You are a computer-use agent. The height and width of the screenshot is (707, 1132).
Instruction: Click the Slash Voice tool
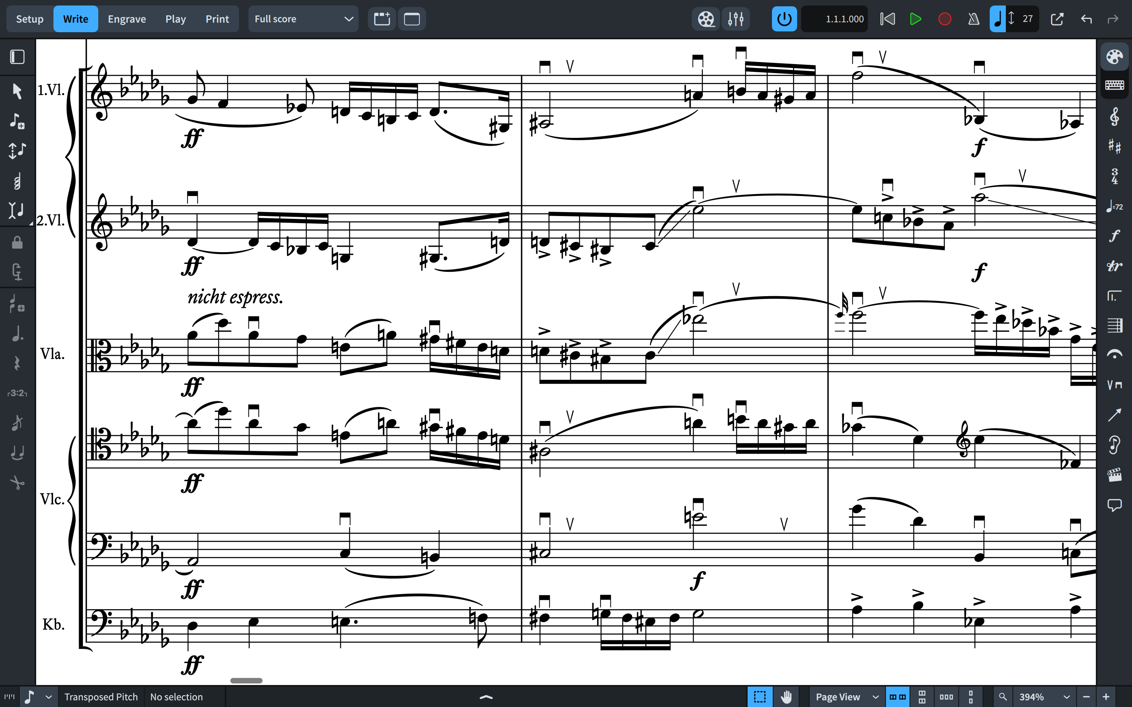[x=17, y=423]
